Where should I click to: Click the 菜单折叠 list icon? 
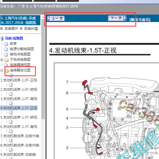pyautogui.click(x=21, y=29)
